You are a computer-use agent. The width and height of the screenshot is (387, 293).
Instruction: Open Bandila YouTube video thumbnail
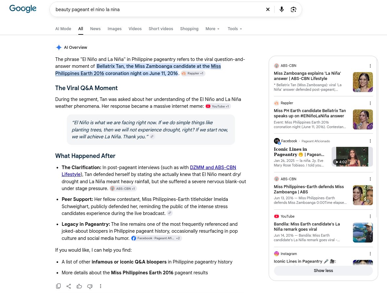[363, 232]
